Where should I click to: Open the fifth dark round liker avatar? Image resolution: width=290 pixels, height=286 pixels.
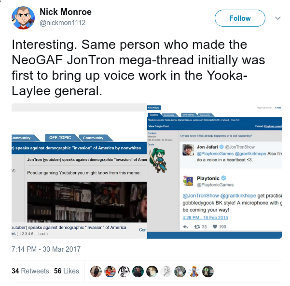pos(152,272)
